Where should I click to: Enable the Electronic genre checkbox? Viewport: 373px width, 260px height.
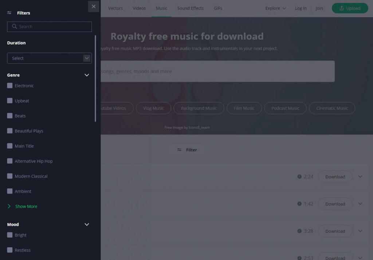click(10, 86)
